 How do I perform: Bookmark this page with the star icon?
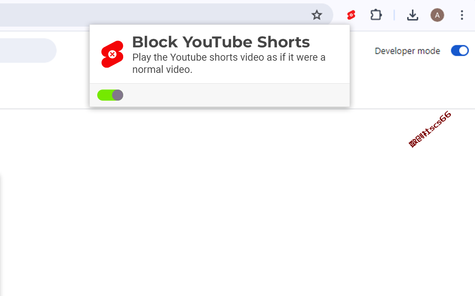tap(317, 15)
